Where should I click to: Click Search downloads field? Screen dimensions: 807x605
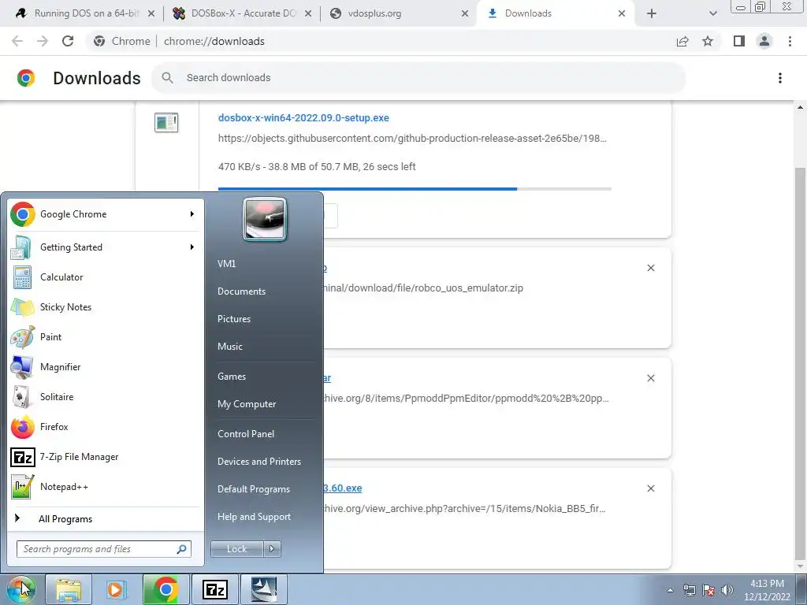pos(419,78)
